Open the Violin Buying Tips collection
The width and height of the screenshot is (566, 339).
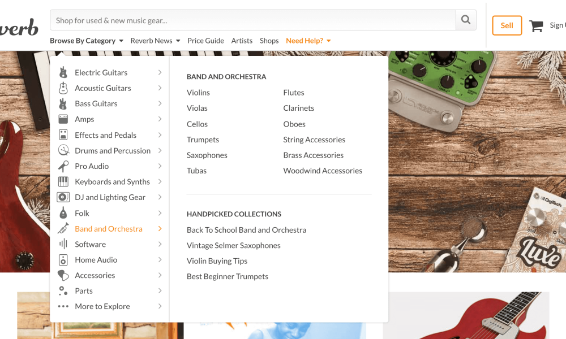(x=217, y=261)
